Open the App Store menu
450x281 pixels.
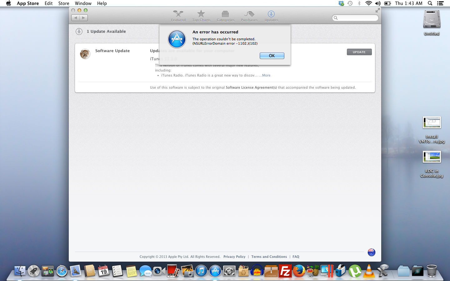click(x=28, y=3)
